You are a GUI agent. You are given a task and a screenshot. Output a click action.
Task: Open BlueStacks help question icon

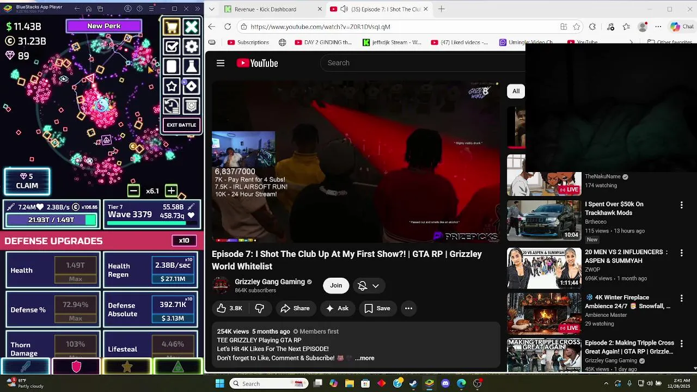[x=139, y=9]
